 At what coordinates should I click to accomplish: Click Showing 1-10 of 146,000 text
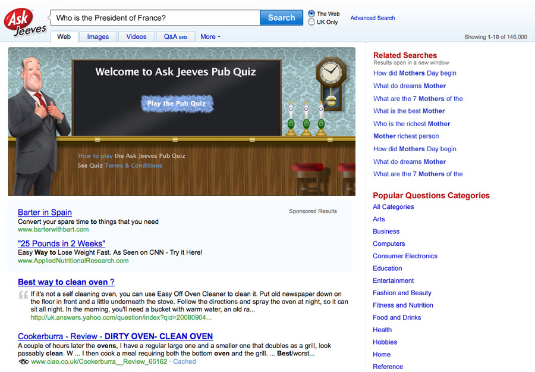[495, 37]
